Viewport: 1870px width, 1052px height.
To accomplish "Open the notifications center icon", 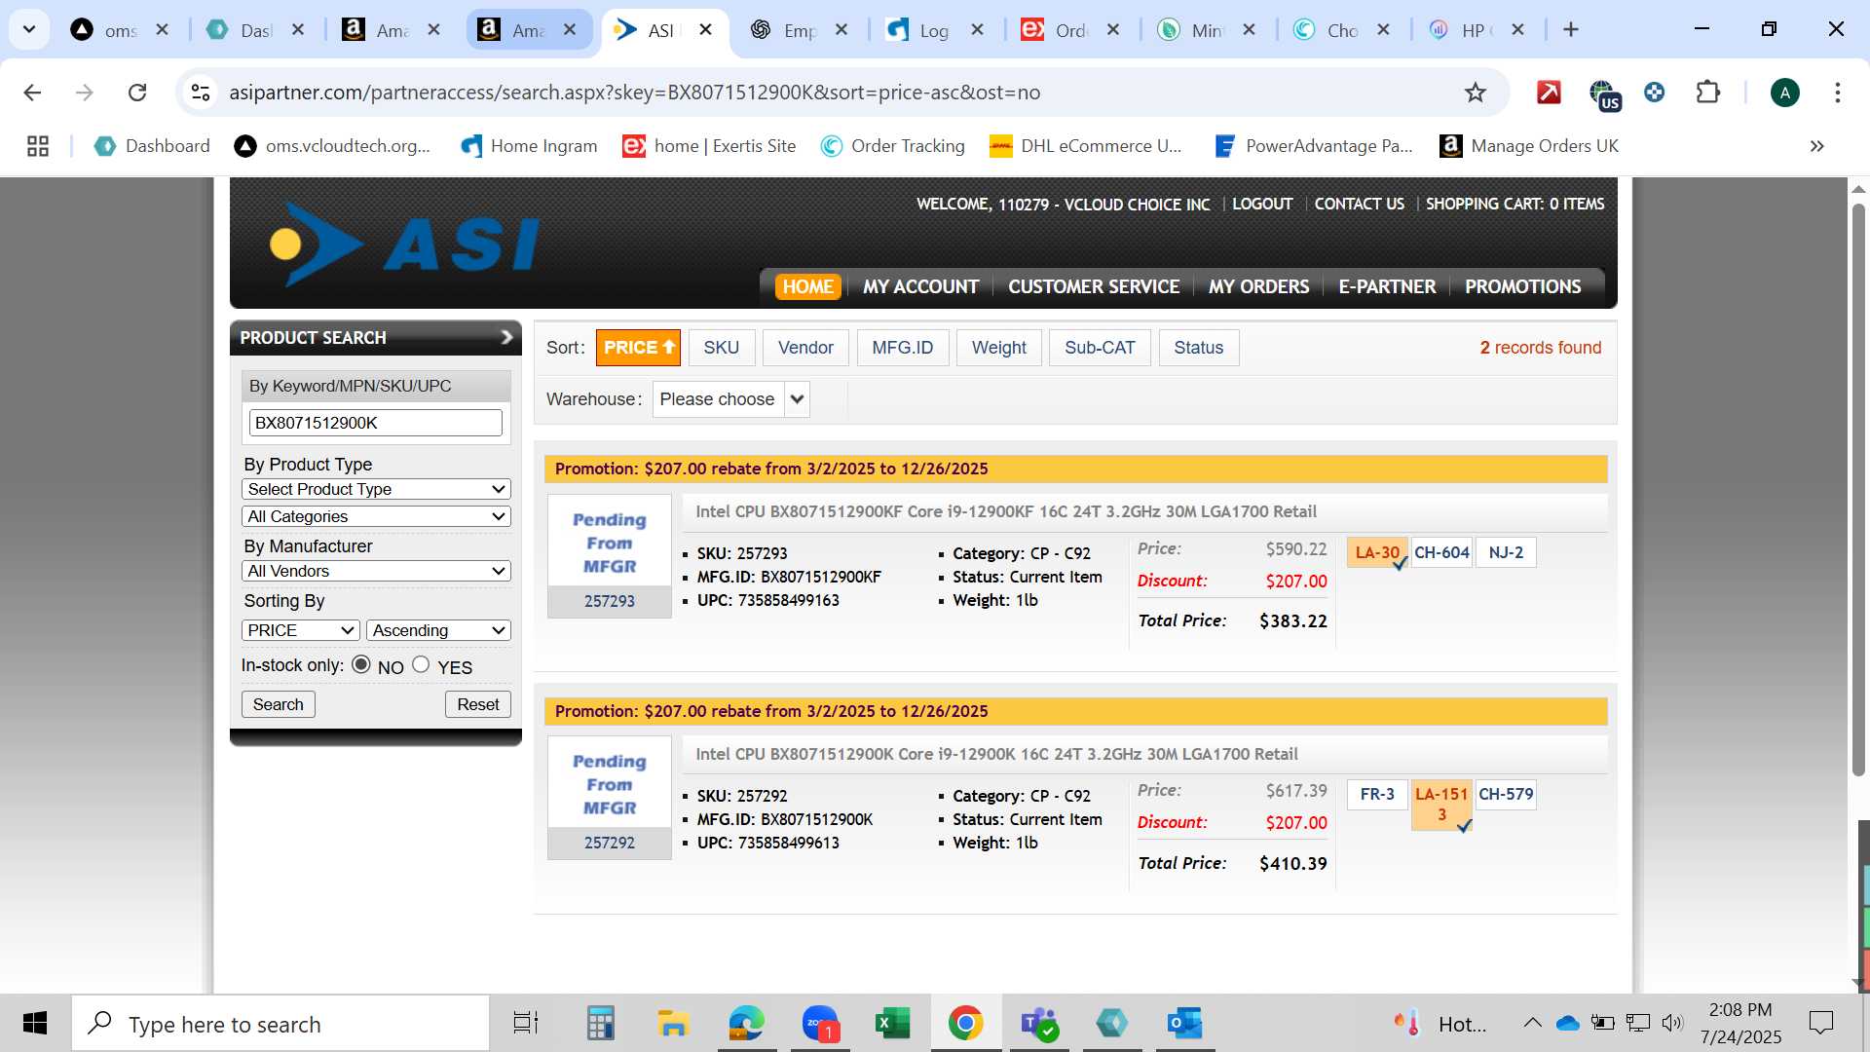I will [1820, 1023].
